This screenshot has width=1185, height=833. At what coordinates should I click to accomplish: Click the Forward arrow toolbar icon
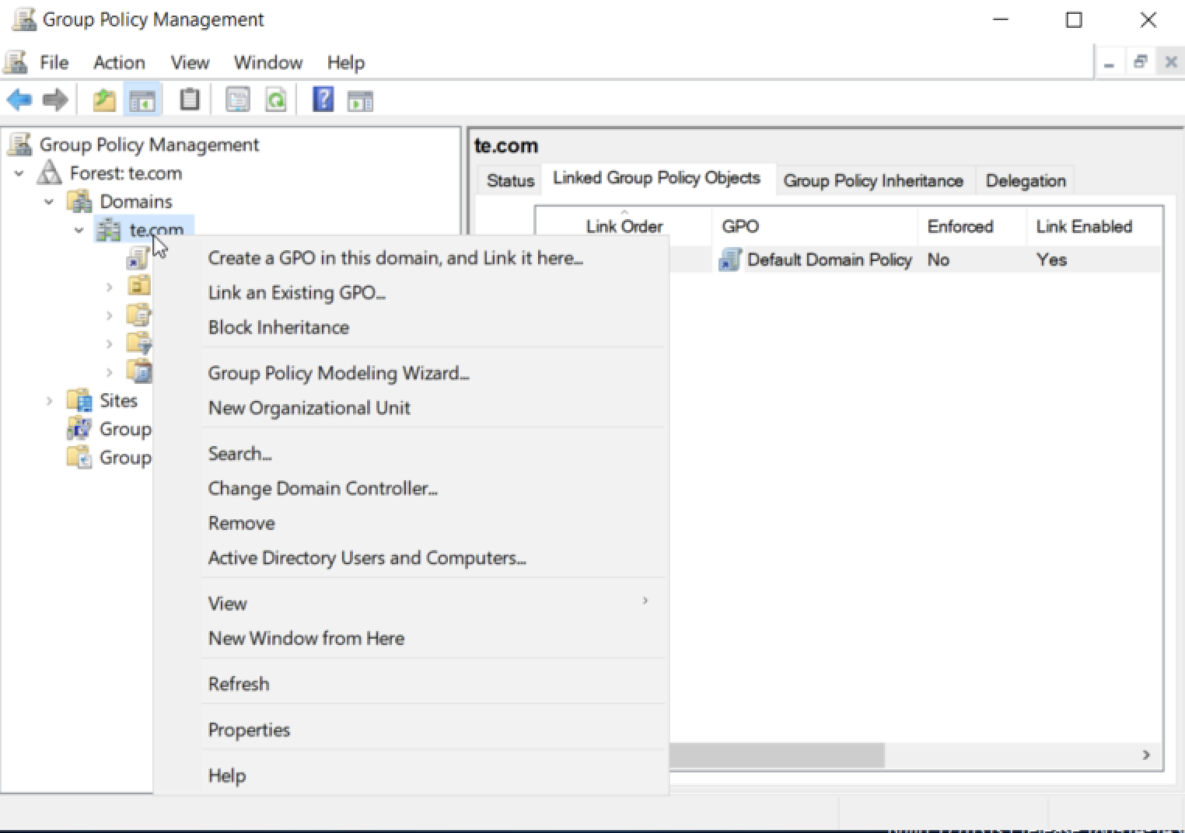55,100
